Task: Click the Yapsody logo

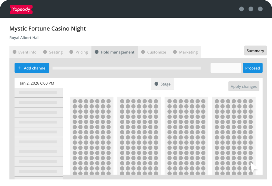Action: (21, 10)
